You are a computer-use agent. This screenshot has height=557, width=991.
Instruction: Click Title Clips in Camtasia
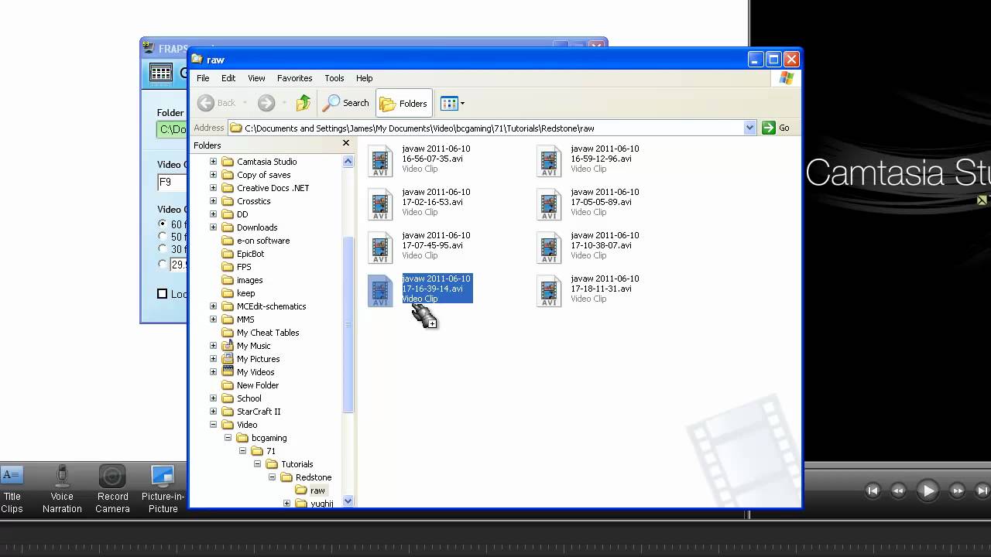point(12,490)
